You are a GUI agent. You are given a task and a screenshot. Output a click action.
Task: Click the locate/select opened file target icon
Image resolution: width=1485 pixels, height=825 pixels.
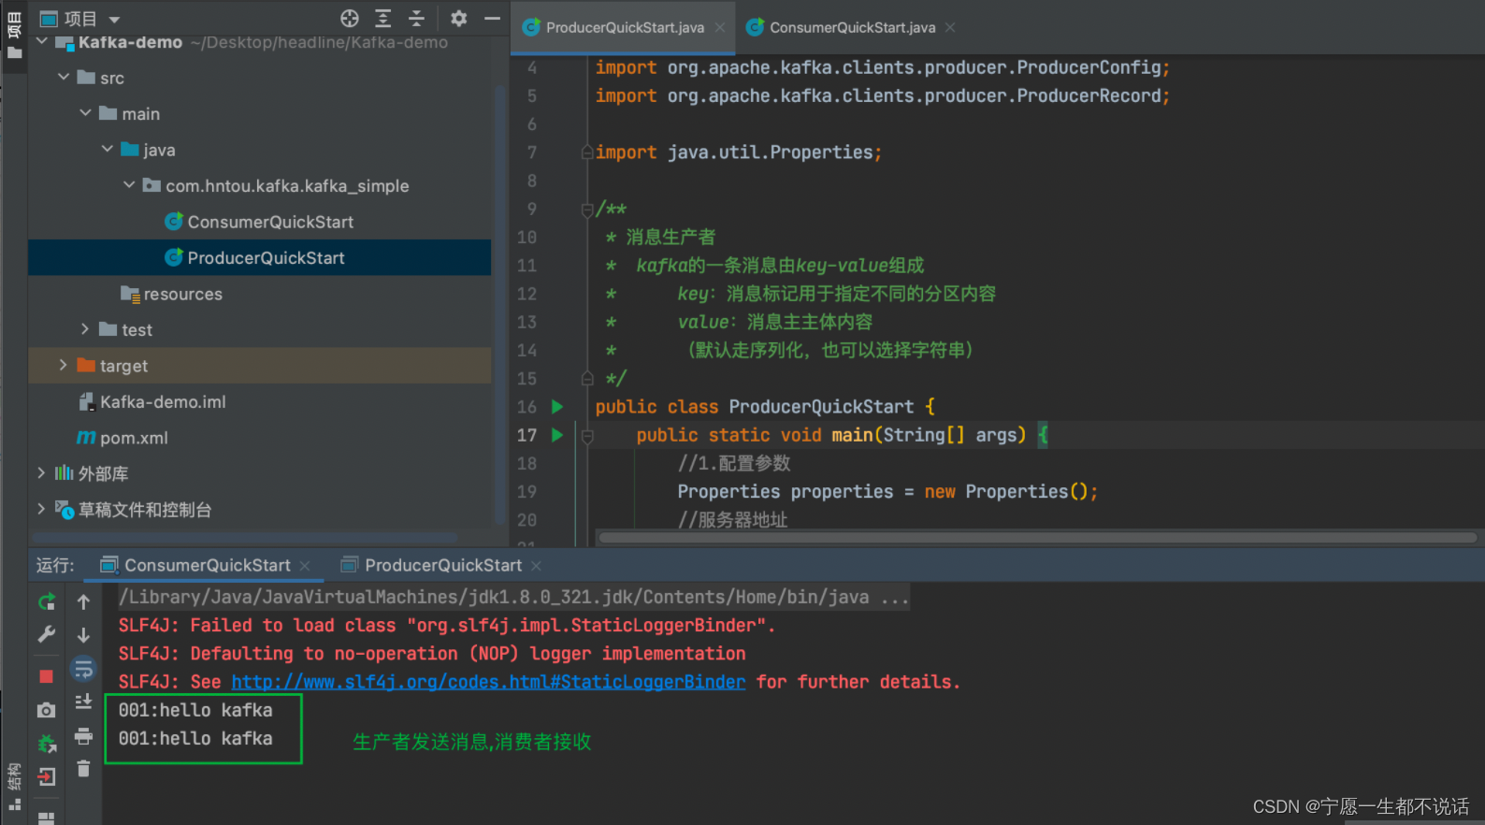click(x=350, y=19)
